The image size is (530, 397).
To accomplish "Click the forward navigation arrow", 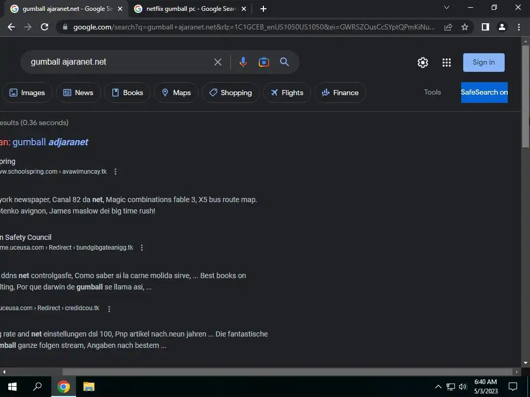I will [x=28, y=27].
